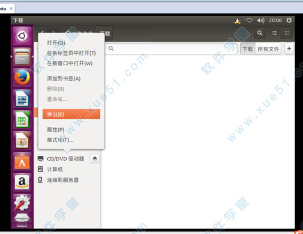Open the Ubuntu Dash home icon
Screen dimensions: 303x234
click(x=22, y=36)
